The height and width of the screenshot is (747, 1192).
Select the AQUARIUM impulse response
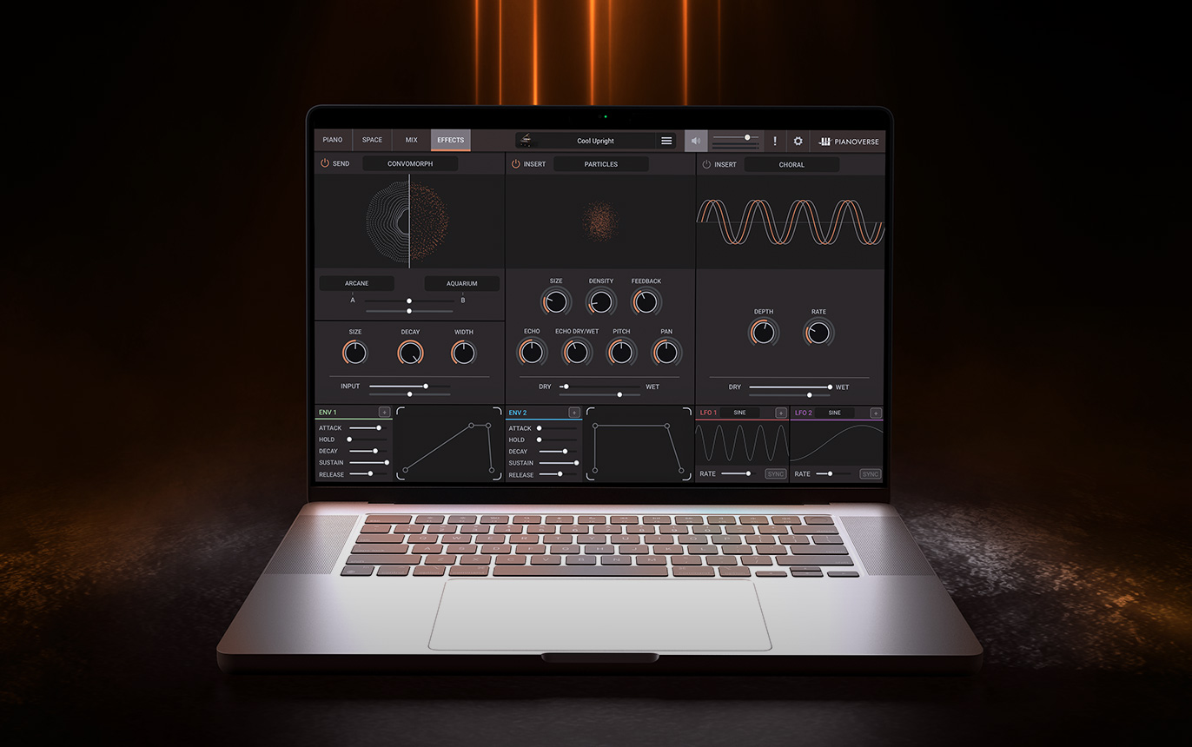462,282
